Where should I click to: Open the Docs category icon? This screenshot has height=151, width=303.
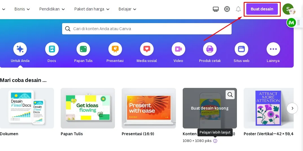52,49
